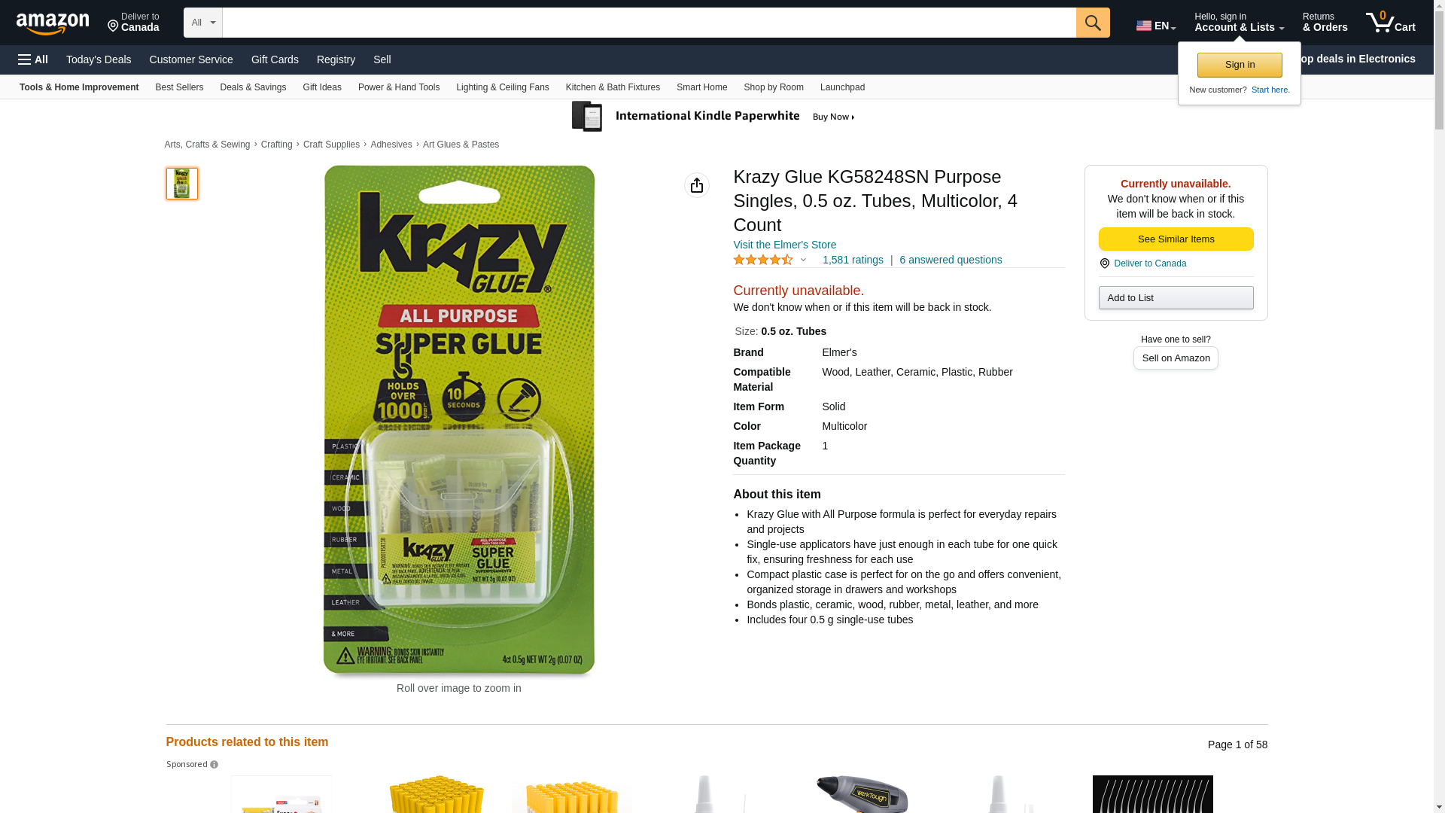Click the share icon on the product image
This screenshot has height=813, width=1445.
tap(697, 185)
